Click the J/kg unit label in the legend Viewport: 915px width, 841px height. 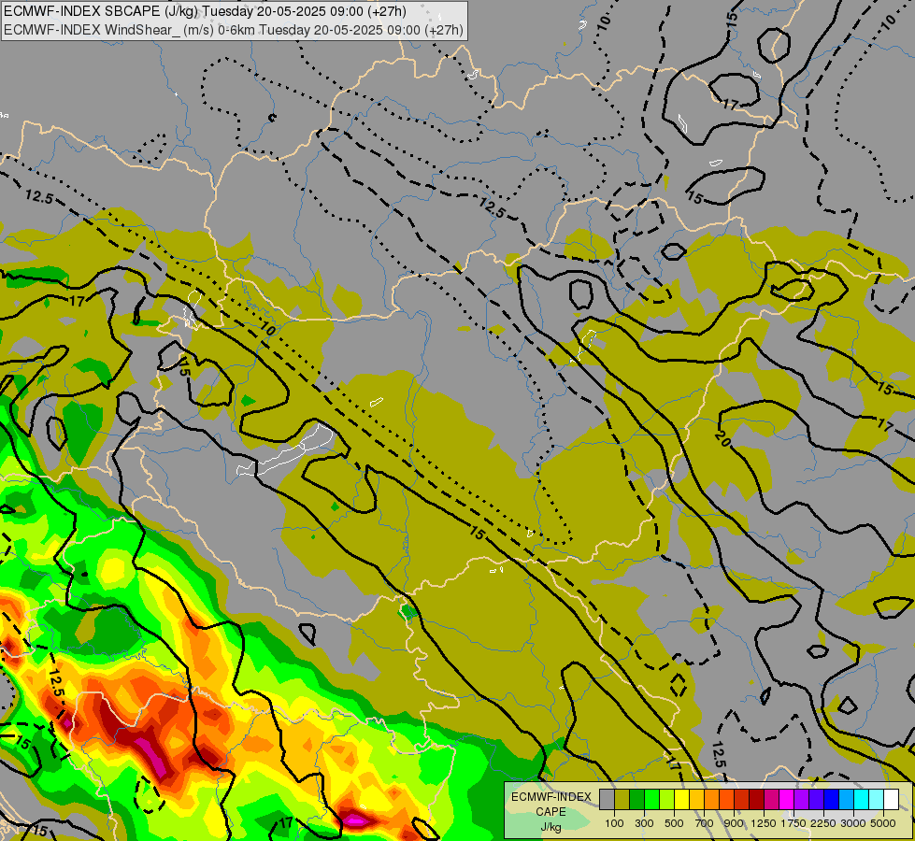(x=550, y=827)
